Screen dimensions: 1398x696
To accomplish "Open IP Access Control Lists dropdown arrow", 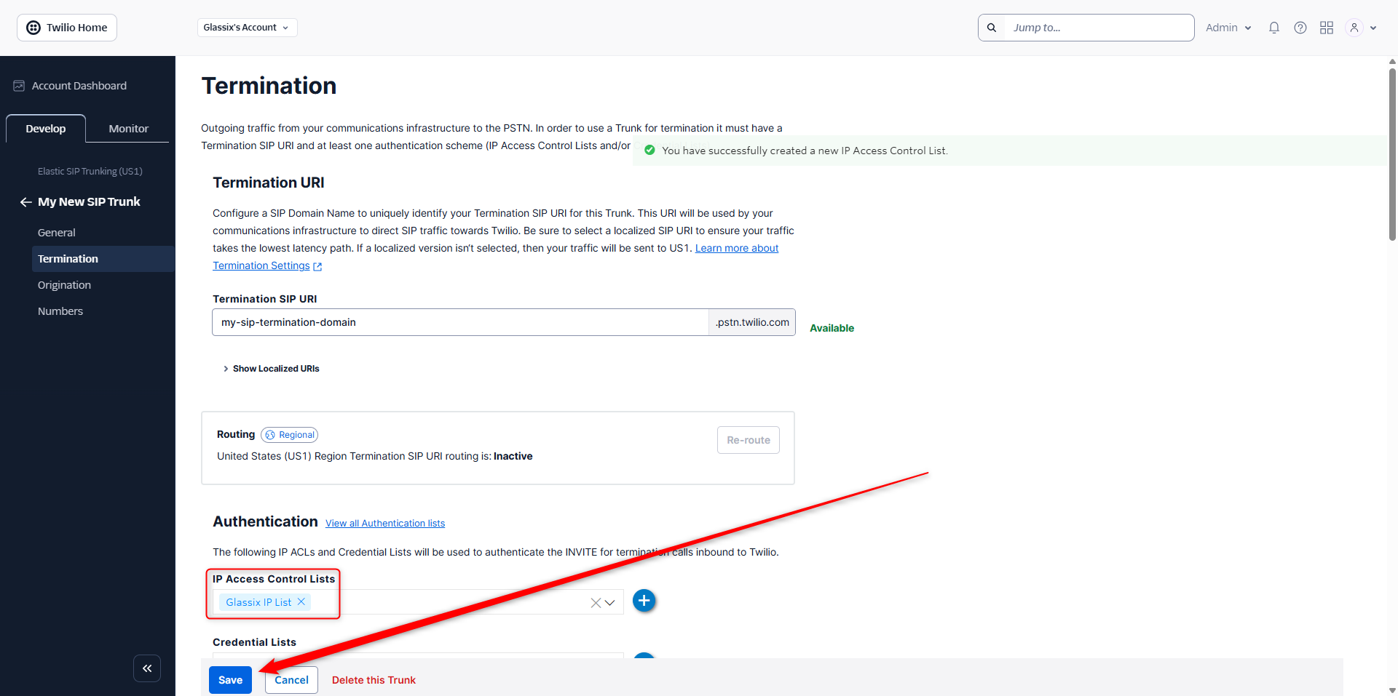I will (610, 603).
